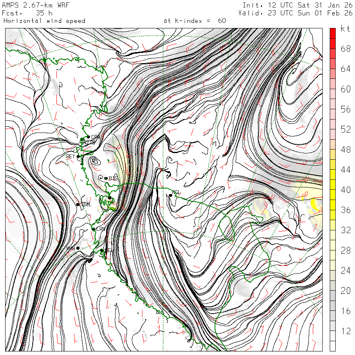This screenshot has width=355, height=355.
Task: Click the 28 value on the color scale
Action: [346, 250]
